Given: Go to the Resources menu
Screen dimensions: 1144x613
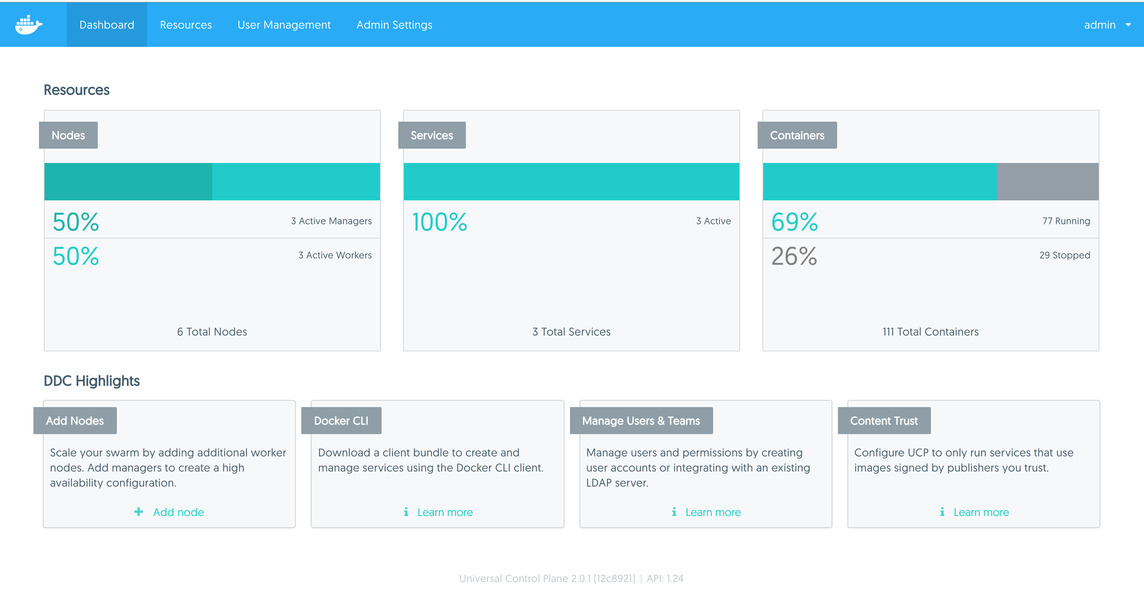Looking at the screenshot, I should 186,25.
